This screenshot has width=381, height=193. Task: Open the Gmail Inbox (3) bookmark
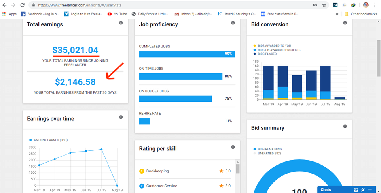[x=193, y=14]
